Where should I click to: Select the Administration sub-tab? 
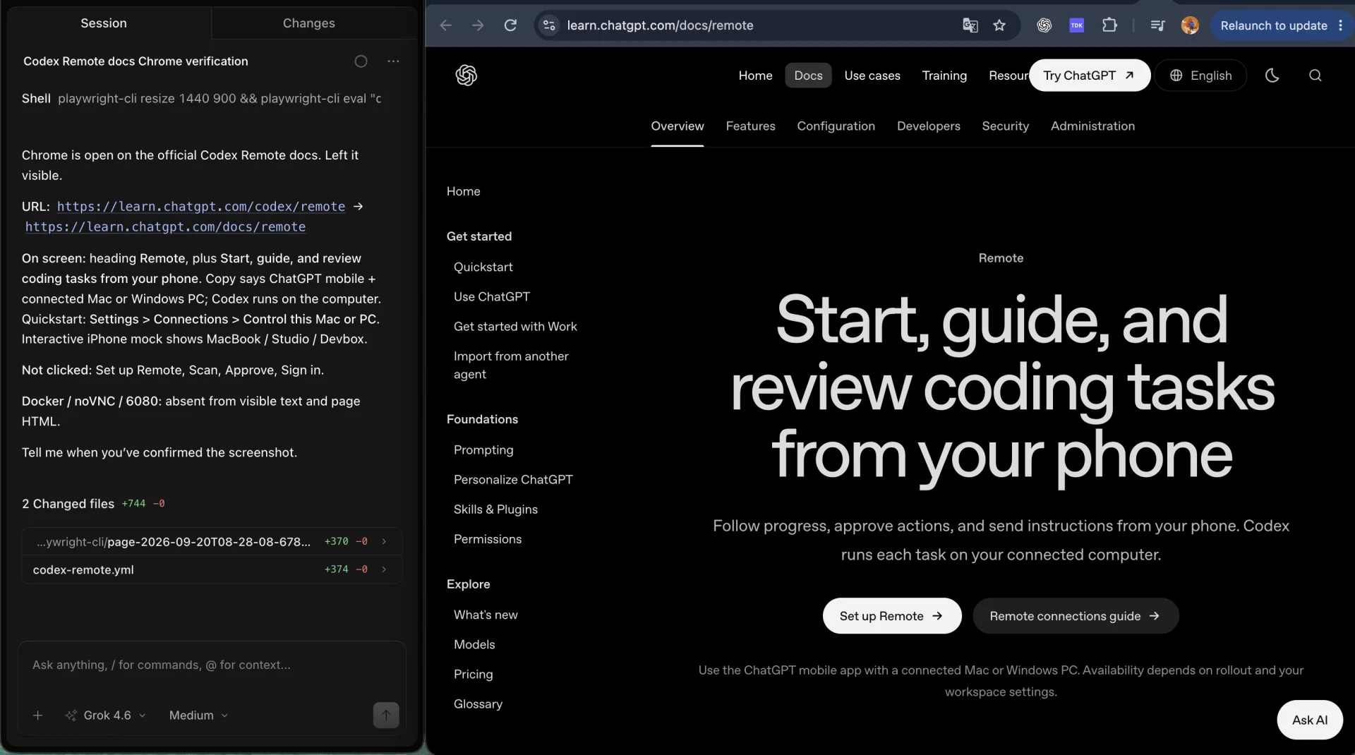[1092, 126]
